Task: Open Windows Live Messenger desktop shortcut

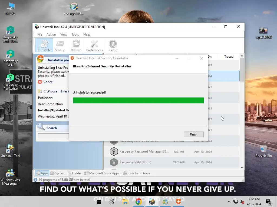Action: (11, 177)
